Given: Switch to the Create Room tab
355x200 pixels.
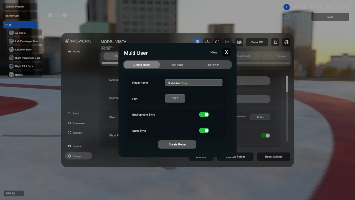Looking at the screenshot, I should [142, 65].
